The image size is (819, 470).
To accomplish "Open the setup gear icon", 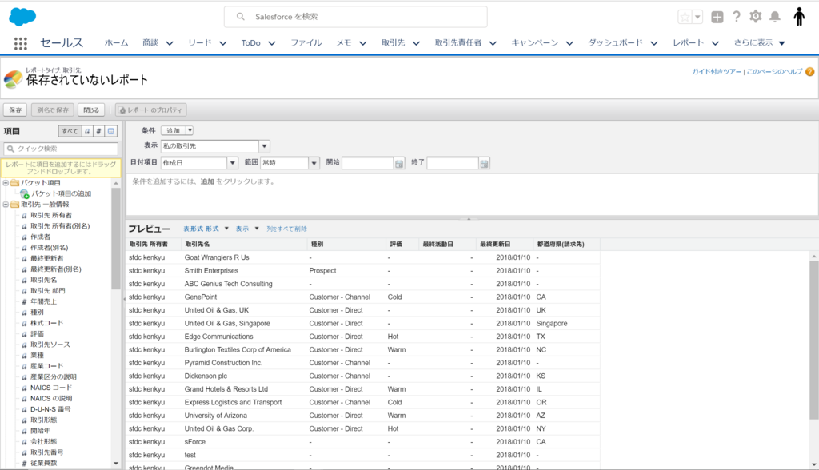I will pos(755,17).
